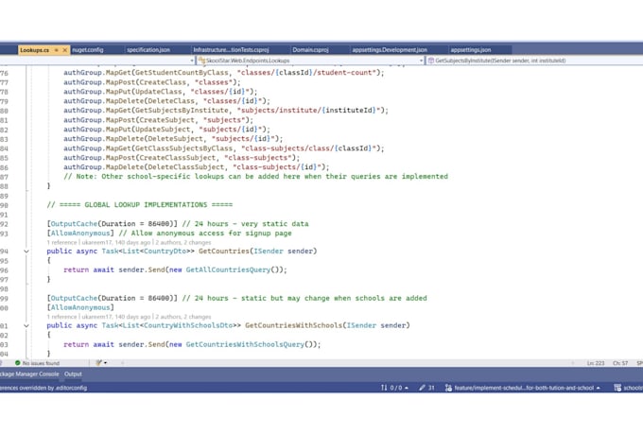Close the Lookups.cs tab with the X
The image size is (643, 434).
point(65,50)
